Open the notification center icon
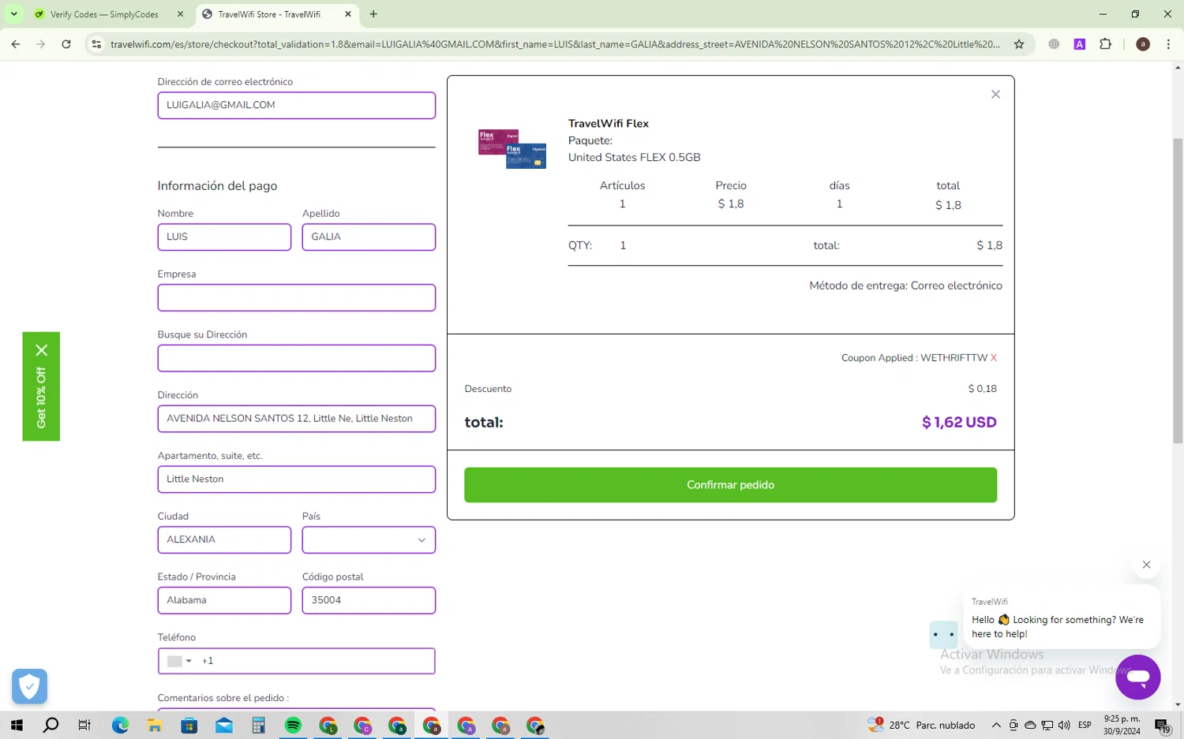 (x=1163, y=726)
